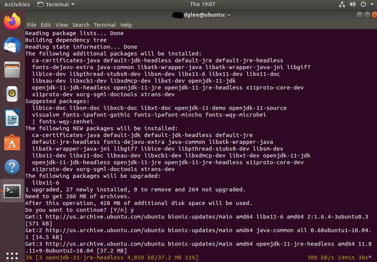
Task: Open the Files manager in dock
Action: (12, 70)
